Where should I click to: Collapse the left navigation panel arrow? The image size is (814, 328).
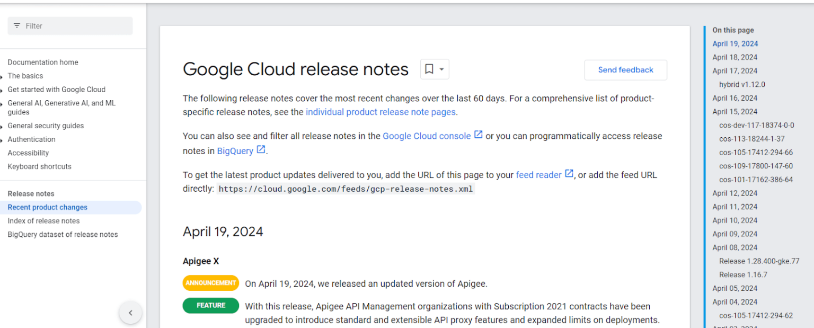(130, 313)
